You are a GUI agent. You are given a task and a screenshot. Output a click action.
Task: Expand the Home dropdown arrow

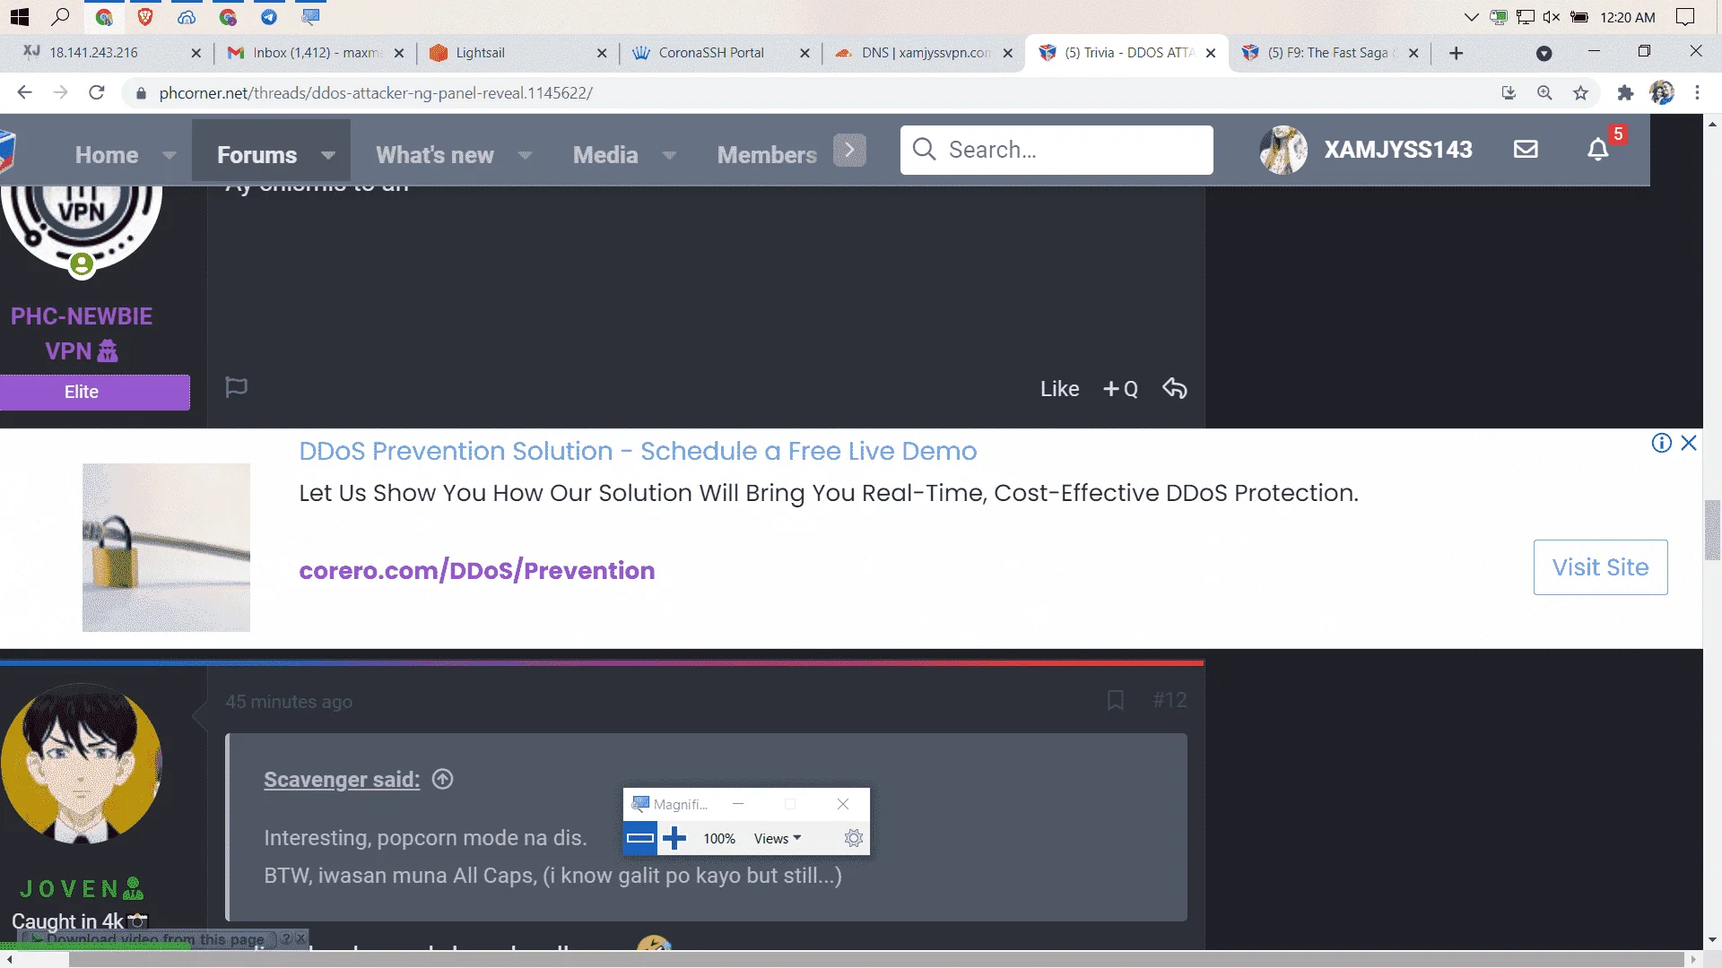click(170, 155)
